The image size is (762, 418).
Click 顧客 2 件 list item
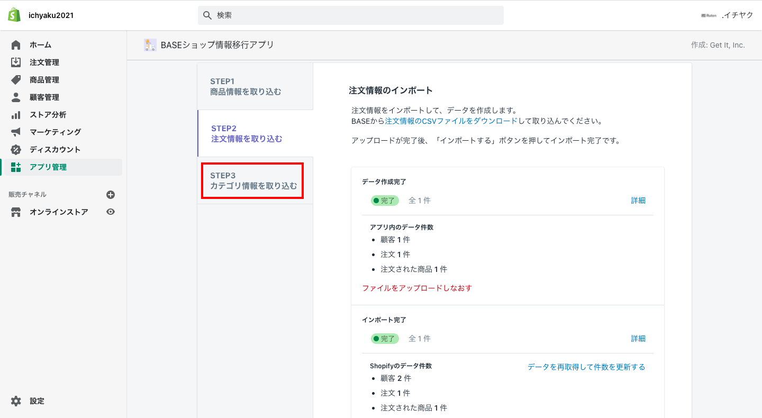[x=396, y=378]
